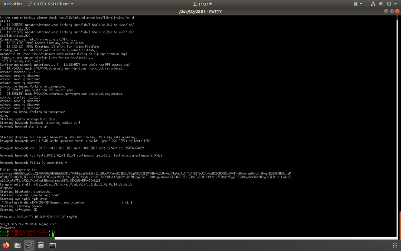Open the Activities overview

13,4
